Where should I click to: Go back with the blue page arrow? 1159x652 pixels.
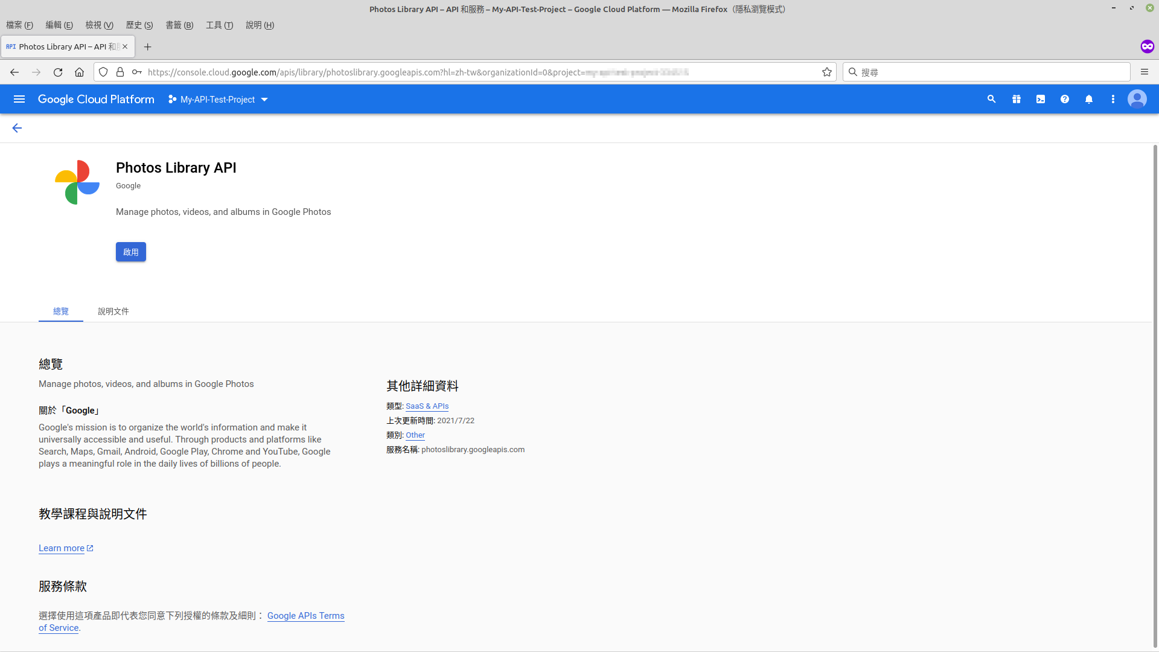point(17,128)
